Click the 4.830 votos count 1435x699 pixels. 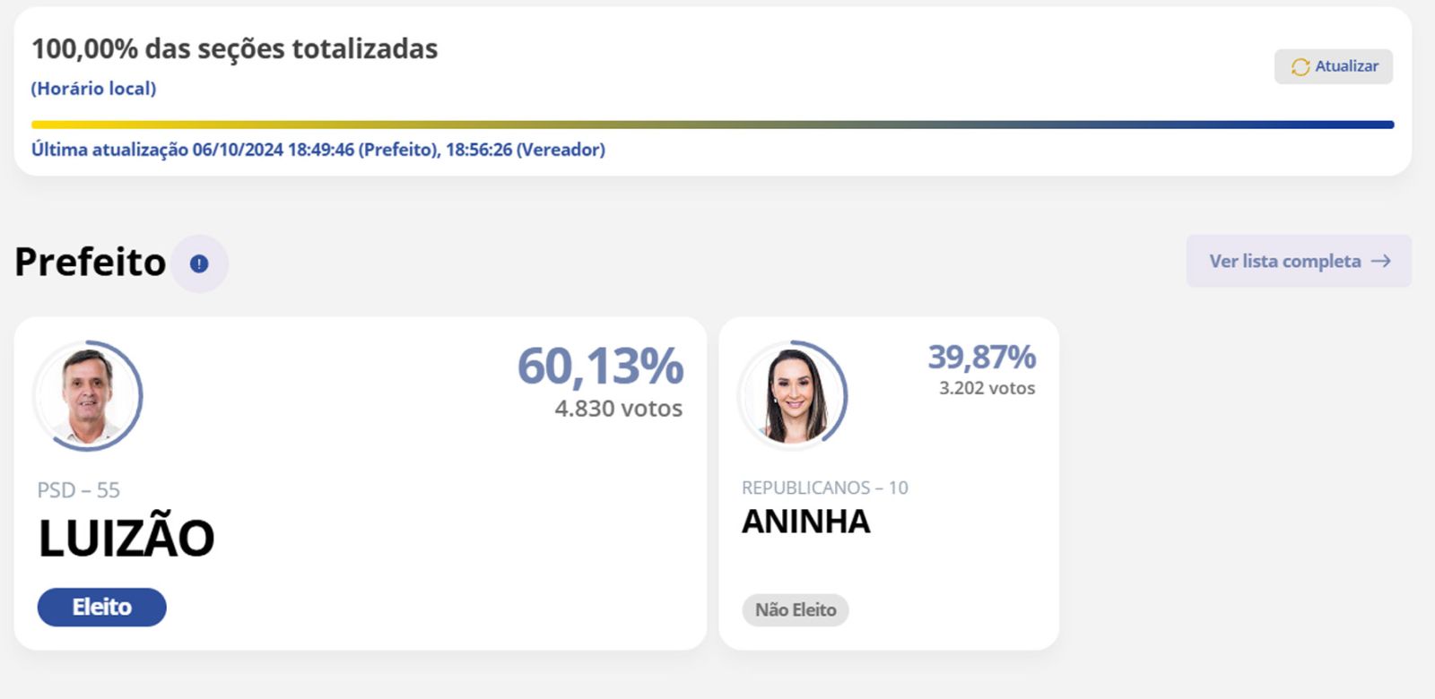(618, 409)
